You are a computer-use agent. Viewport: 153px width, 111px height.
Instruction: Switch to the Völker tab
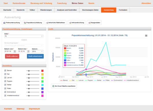tap(32, 10)
